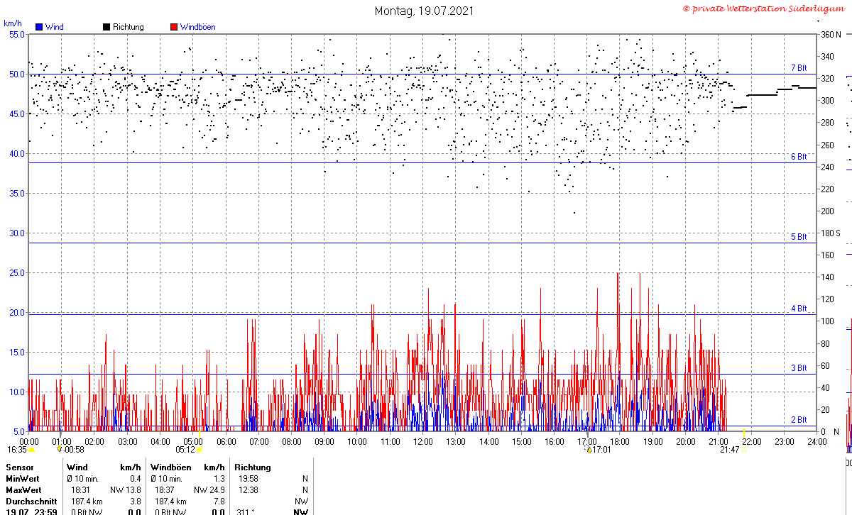Open the private Wetterstation Süderlügum copyright link
Image resolution: width=852 pixels, height=515 pixels.
[x=765, y=9]
